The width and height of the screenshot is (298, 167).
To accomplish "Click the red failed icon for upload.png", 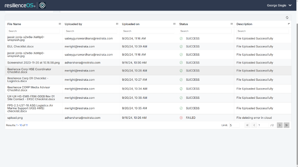I will click(x=181, y=118).
